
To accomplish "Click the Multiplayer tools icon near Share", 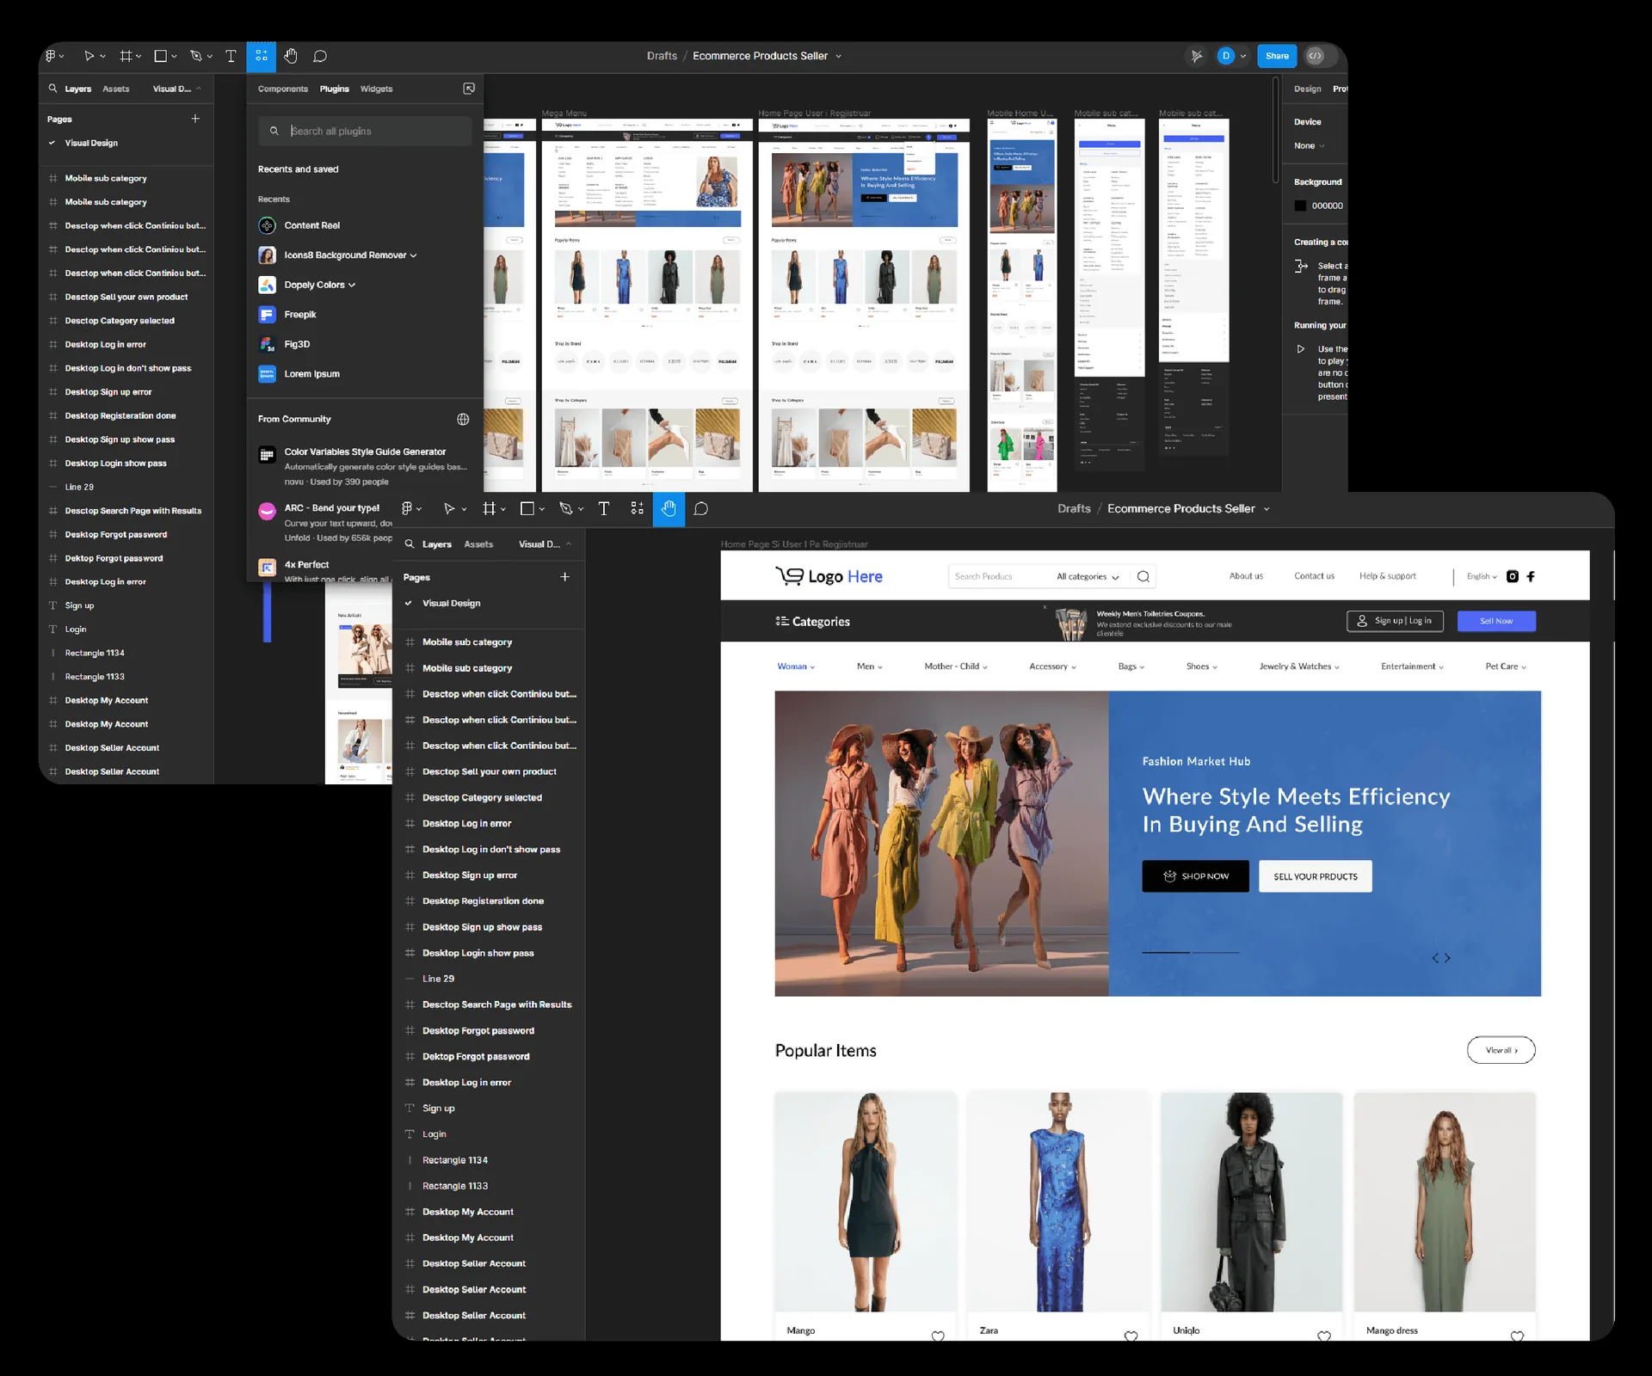I will [1196, 56].
